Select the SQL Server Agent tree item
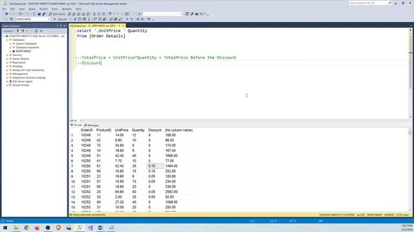 [x=23, y=82]
